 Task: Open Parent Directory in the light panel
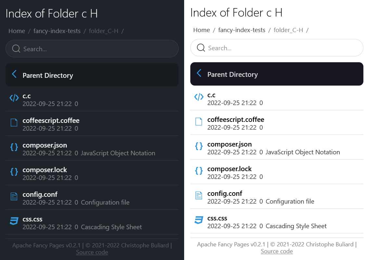(277, 74)
